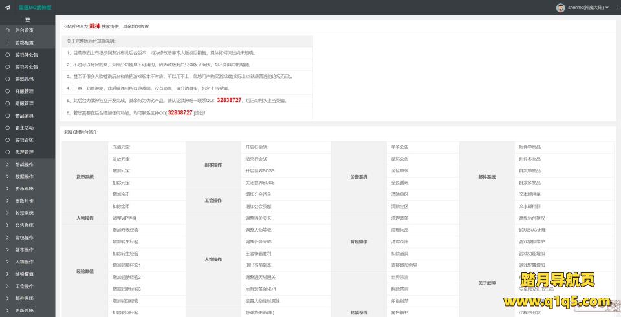Image resolution: width=621 pixels, height=317 pixels.
Task: Open 后台首页 in the sidebar
Action: click(x=28, y=30)
